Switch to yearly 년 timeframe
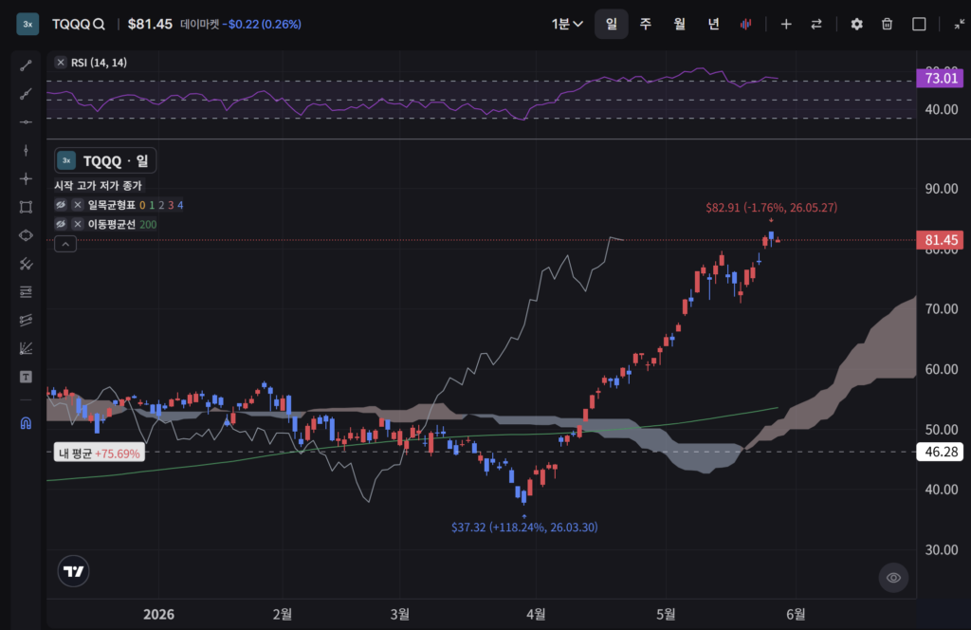Viewport: 971px width, 630px height. [x=713, y=24]
